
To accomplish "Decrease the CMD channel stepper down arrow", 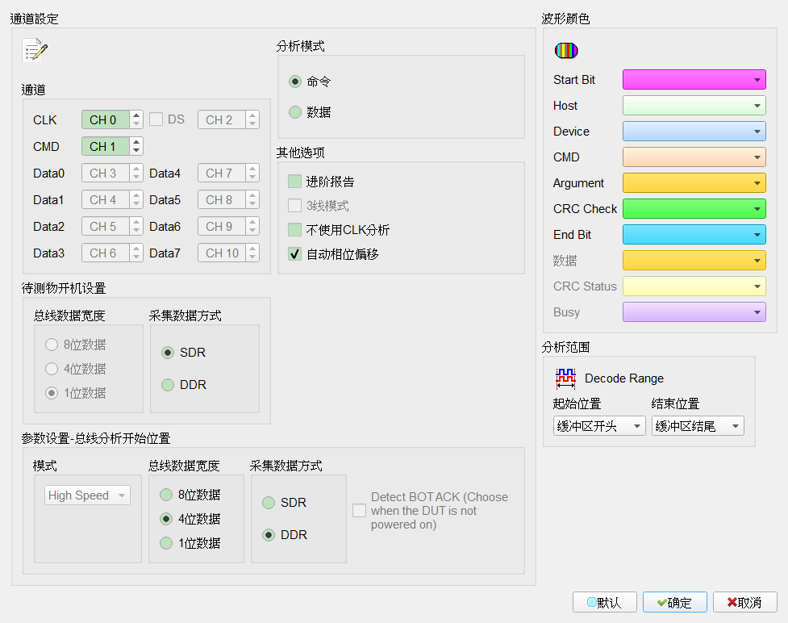I will tap(136, 151).
